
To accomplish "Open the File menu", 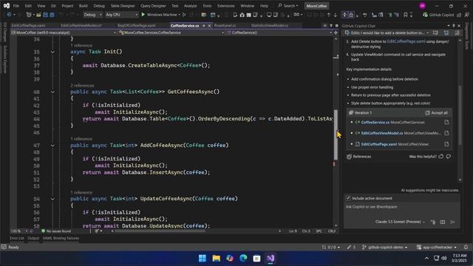I will (16, 6).
